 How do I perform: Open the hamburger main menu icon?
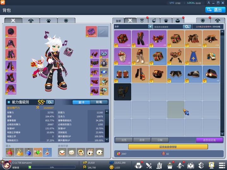222,166
